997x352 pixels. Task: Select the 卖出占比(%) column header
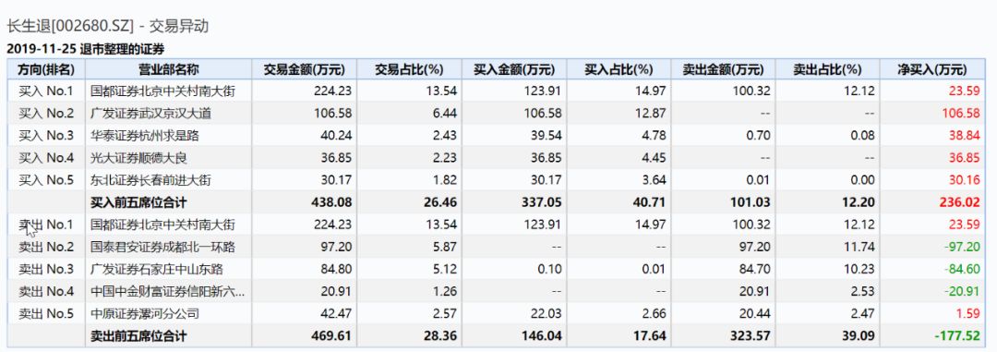(828, 69)
